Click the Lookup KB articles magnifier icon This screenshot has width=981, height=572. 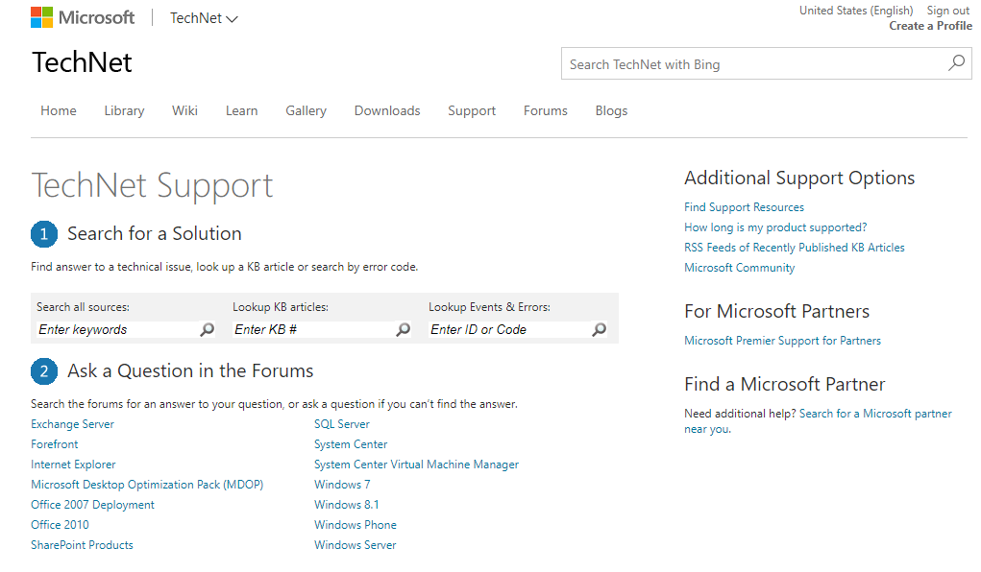point(403,329)
